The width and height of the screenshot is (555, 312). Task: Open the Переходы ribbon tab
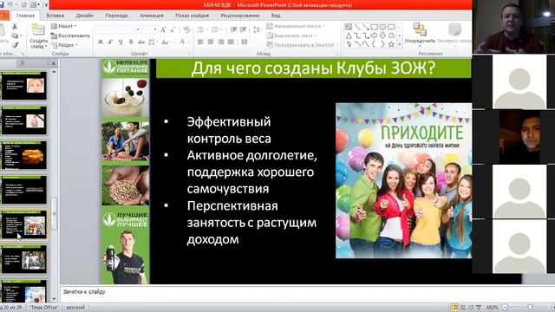116,16
